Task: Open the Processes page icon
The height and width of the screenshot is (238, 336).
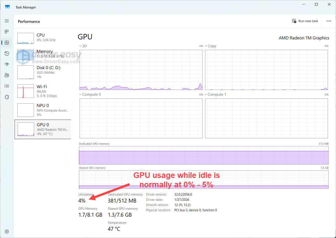Action: coord(7,32)
